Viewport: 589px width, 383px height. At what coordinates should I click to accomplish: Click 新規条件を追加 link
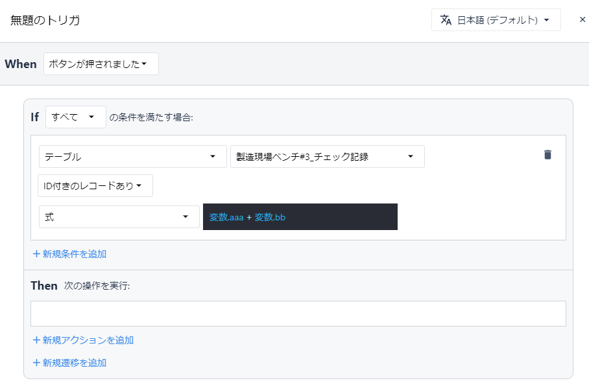(x=70, y=254)
